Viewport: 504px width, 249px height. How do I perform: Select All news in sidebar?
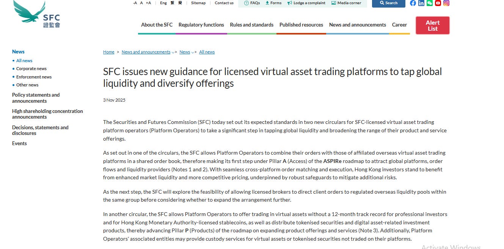(x=24, y=61)
